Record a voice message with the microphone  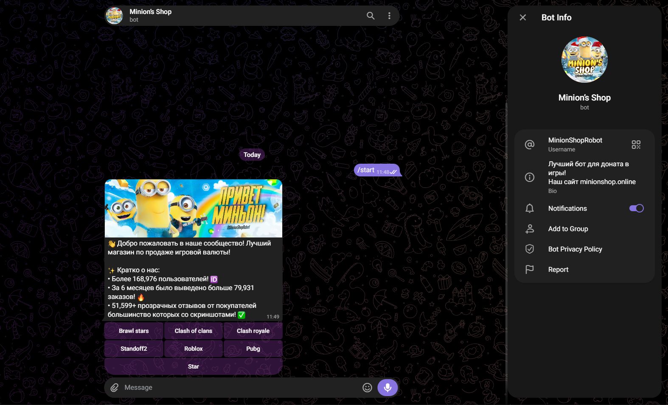387,387
